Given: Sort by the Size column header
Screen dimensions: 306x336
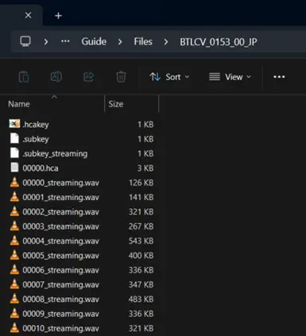Looking at the screenshot, I should click(116, 104).
